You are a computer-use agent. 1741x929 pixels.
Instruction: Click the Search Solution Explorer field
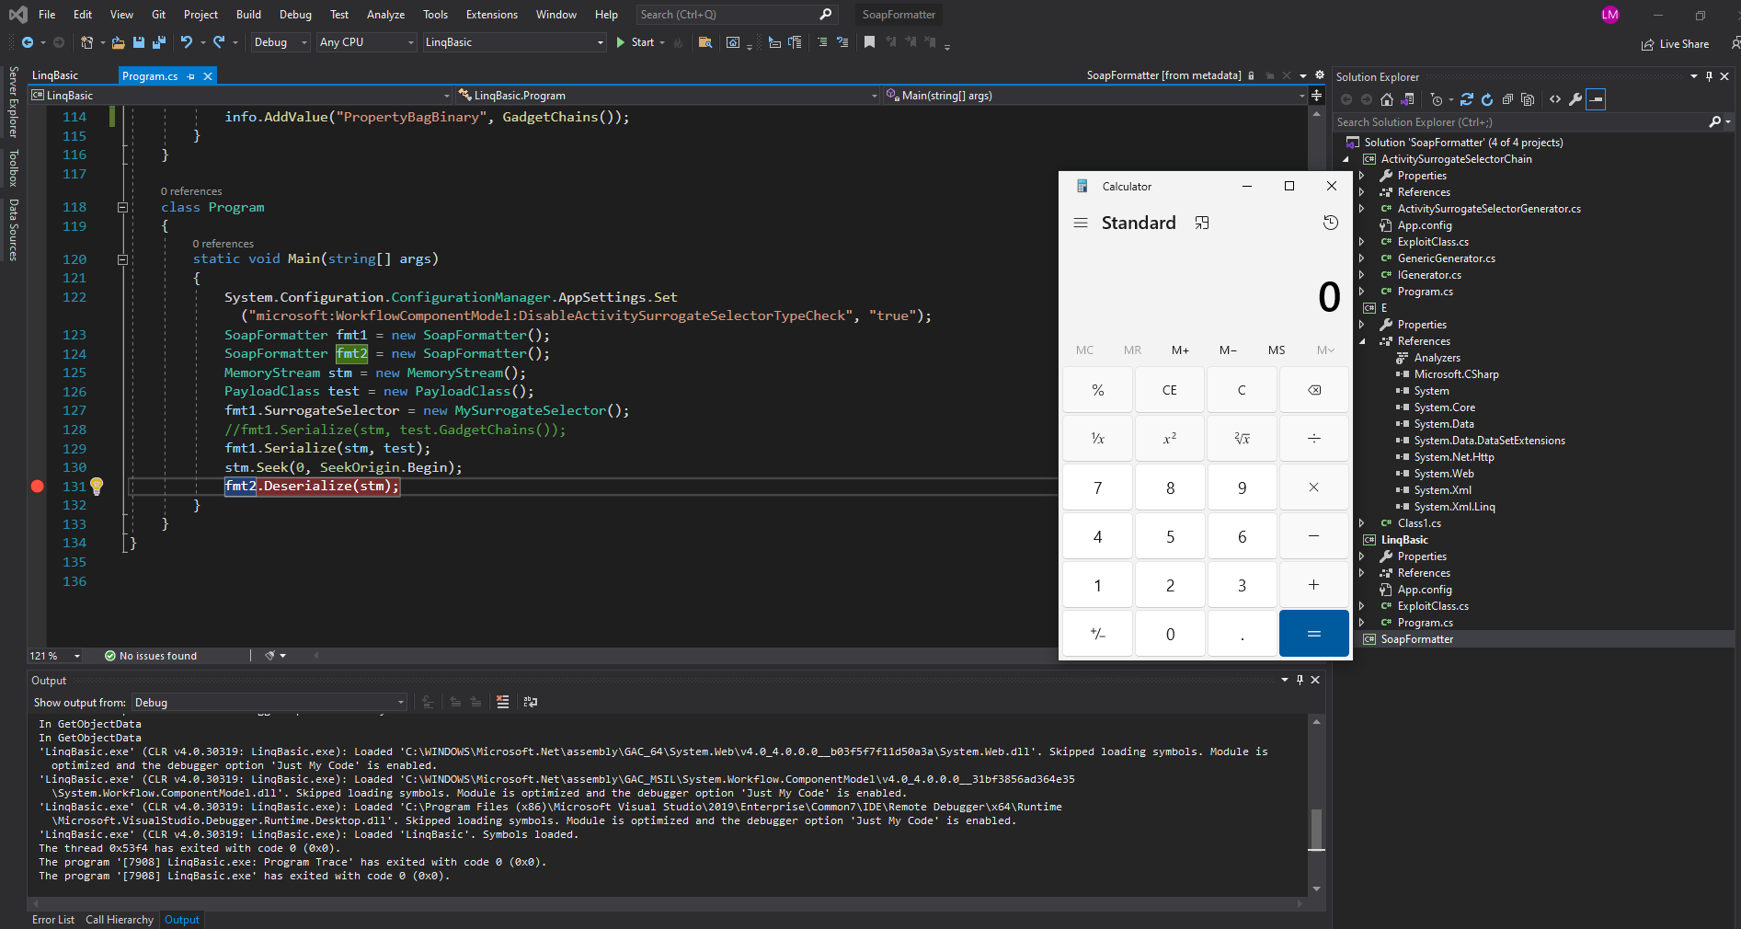coord(1521,122)
